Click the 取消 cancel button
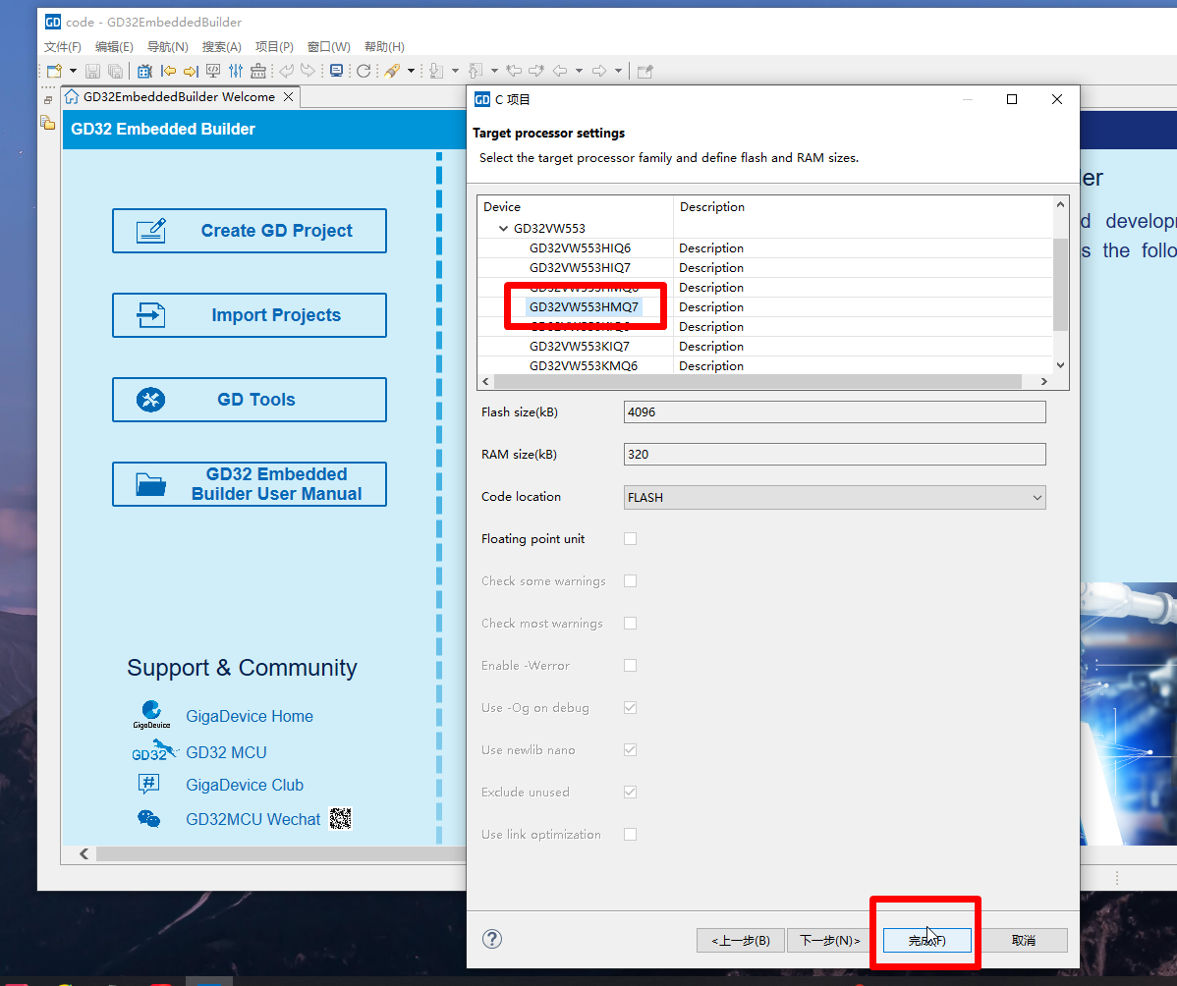 coord(1024,940)
